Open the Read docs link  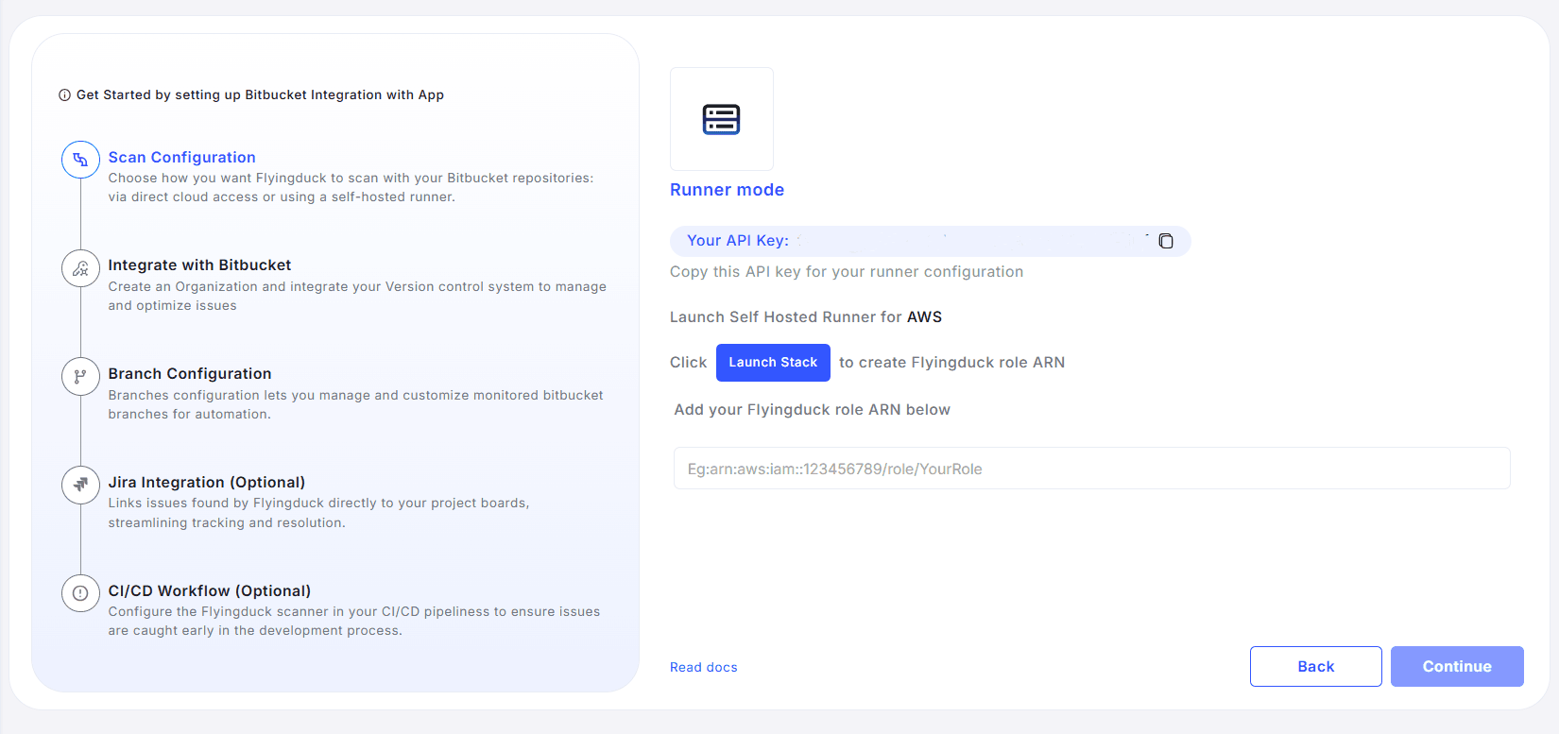703,667
